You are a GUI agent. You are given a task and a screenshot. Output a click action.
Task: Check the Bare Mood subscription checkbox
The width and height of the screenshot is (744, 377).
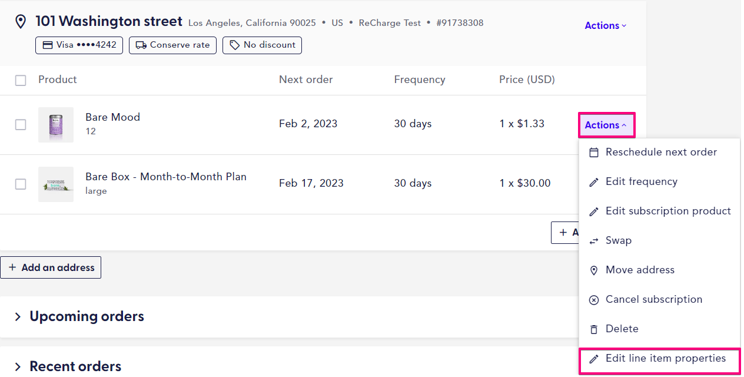point(21,124)
